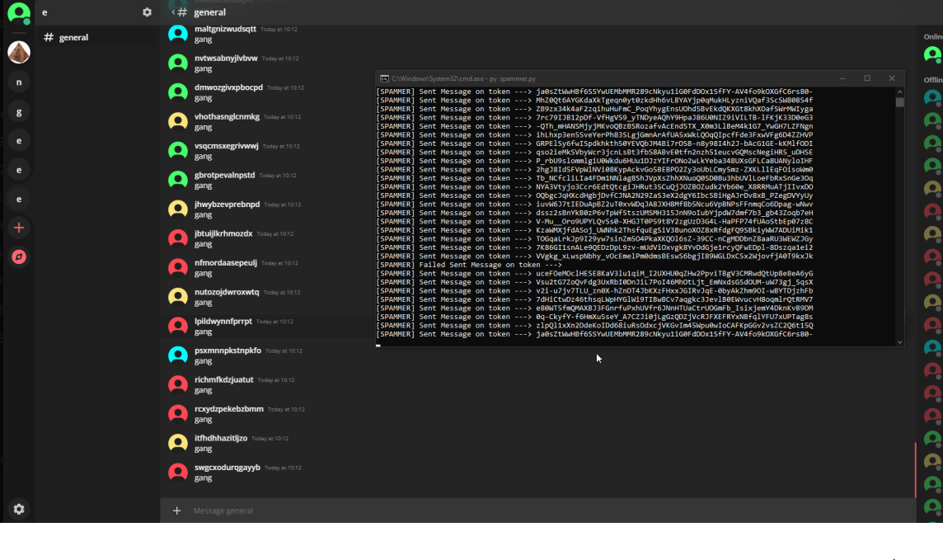Open itfhdhhazitljzo's avatar
The height and width of the screenshot is (560, 943).
click(x=177, y=444)
